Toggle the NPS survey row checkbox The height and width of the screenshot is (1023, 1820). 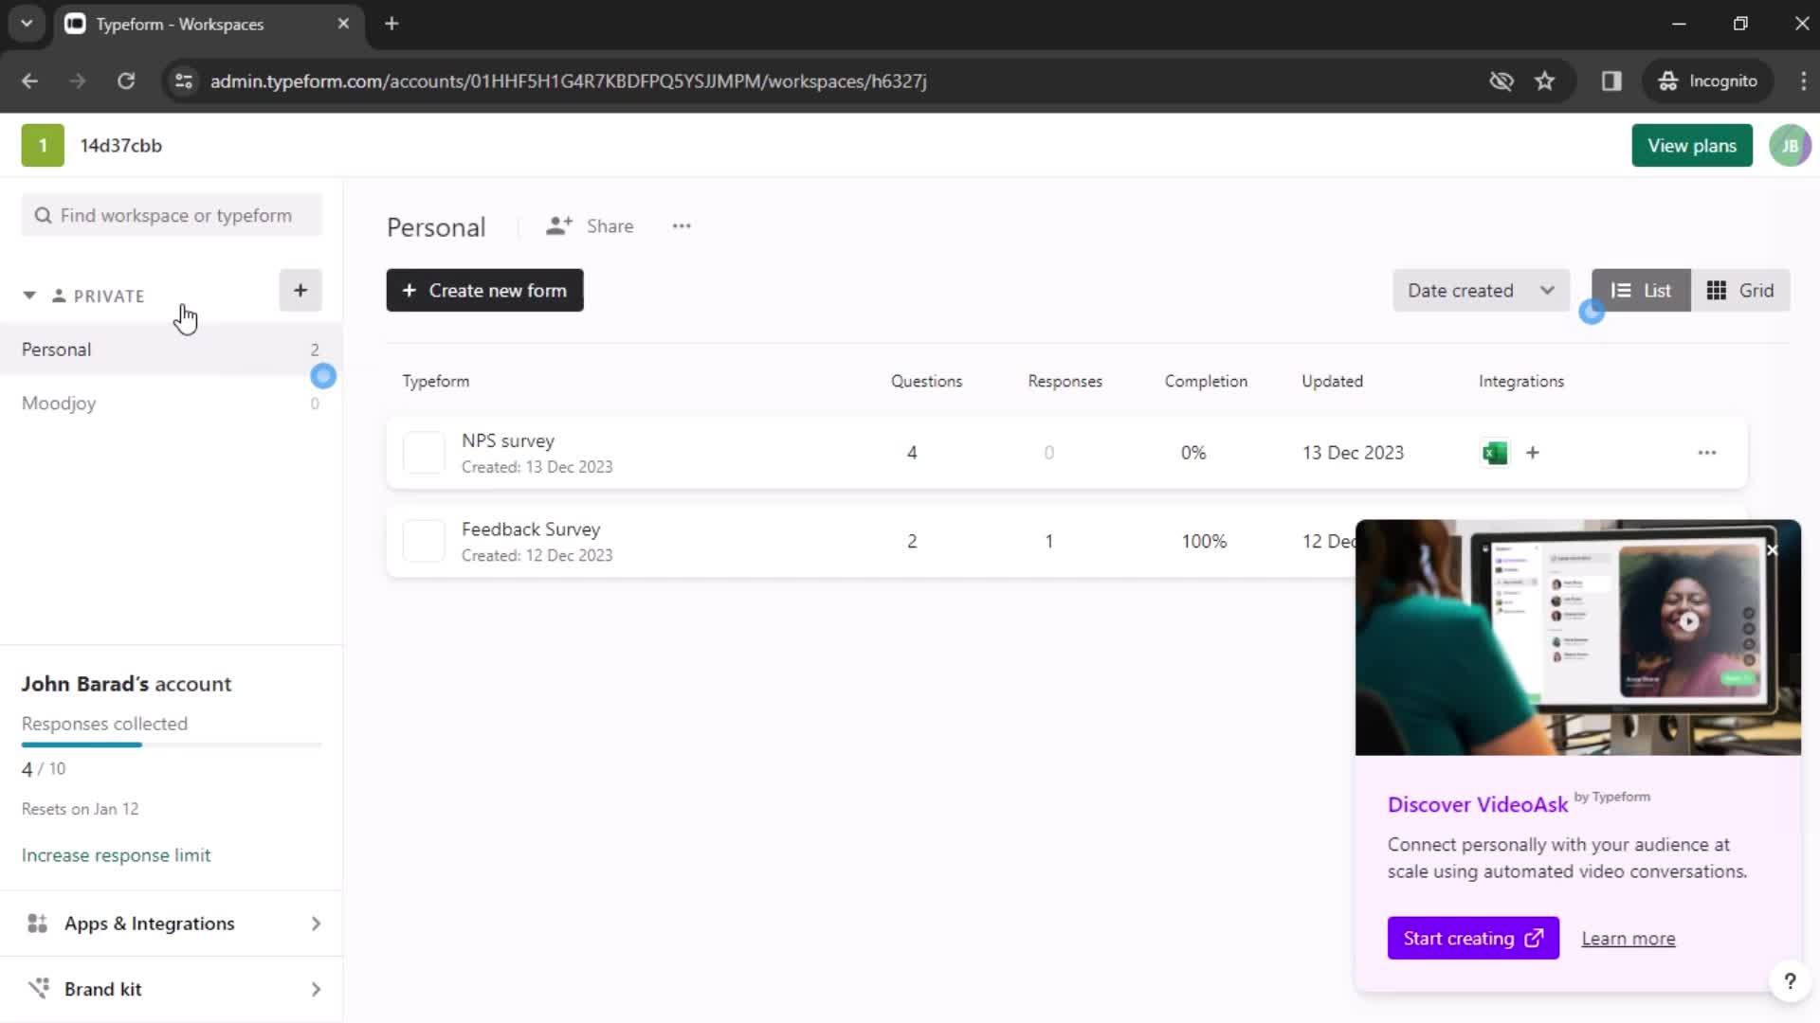(x=421, y=452)
